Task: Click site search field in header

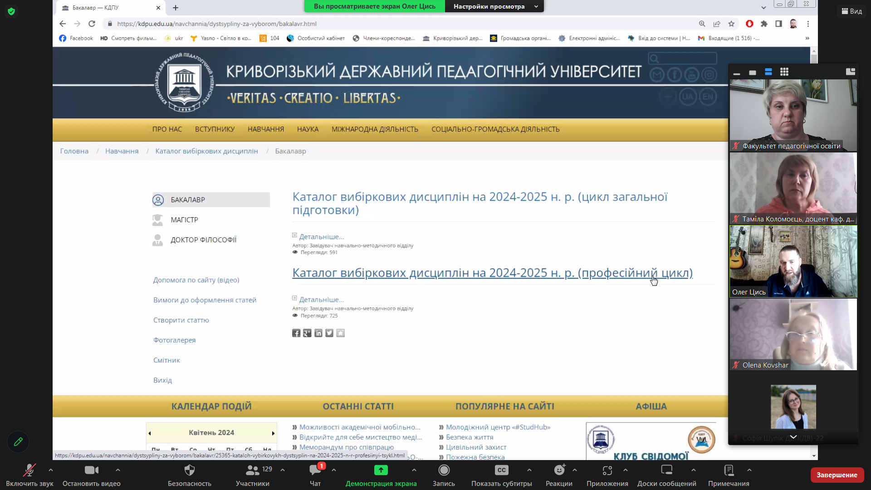Action: (x=682, y=58)
